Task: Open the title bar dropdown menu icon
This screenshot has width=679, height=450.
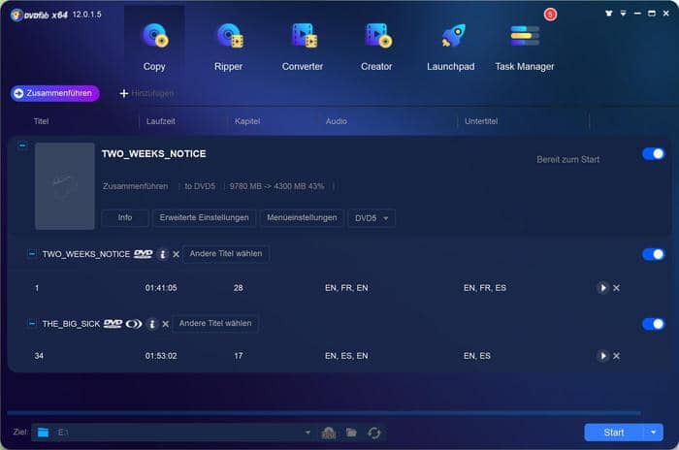Action: 623,14
